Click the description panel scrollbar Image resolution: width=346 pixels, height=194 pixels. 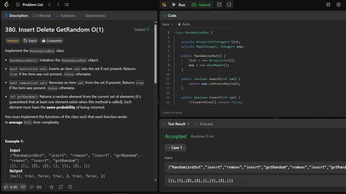(156, 53)
